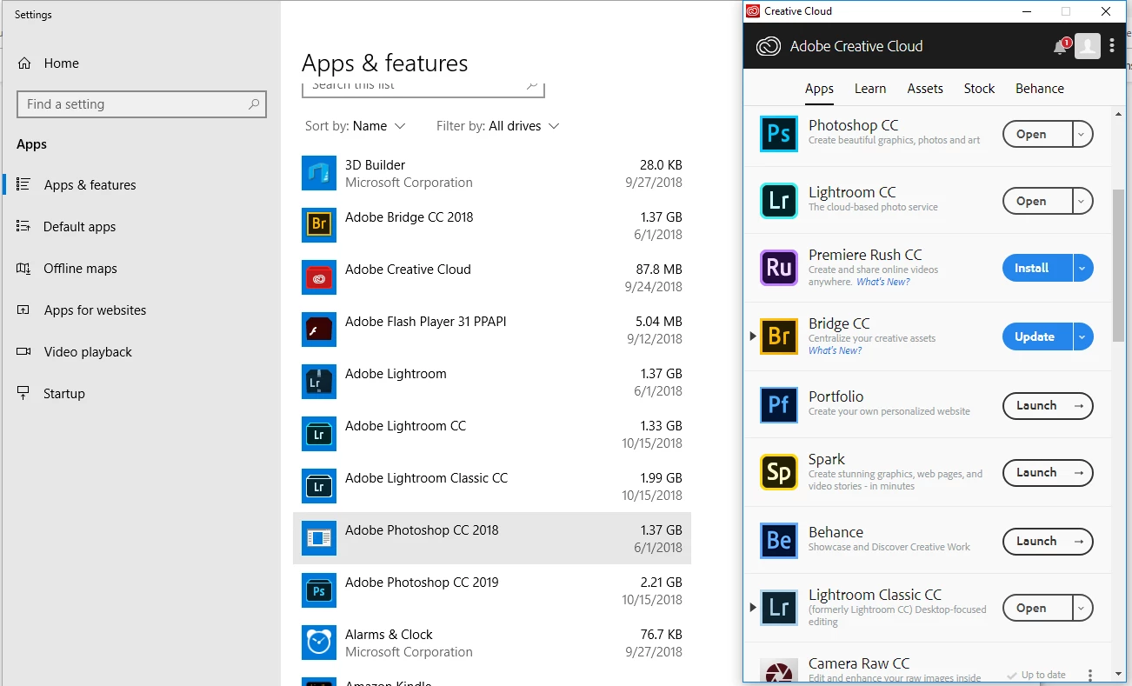Click the Adobe Photoshop CC 2018 icon
Image resolution: width=1132 pixels, height=686 pixels.
tap(319, 538)
